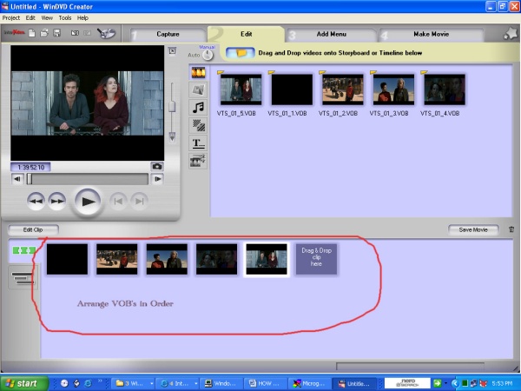Click the trash icon beside Save Movie
Screen dimensions: 521x391
[x=511, y=229]
